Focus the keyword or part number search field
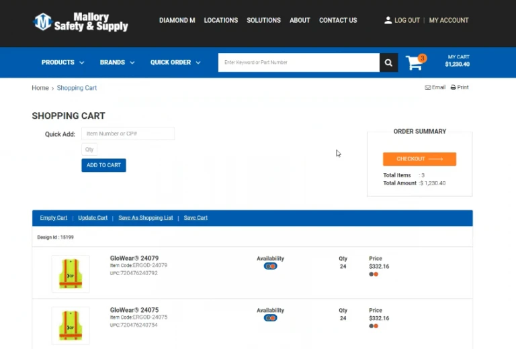Image resolution: width=516 pixels, height=349 pixels. tap(299, 62)
